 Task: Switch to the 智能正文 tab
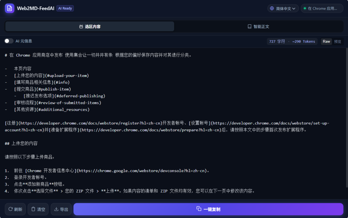coord(258,26)
